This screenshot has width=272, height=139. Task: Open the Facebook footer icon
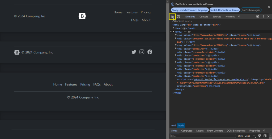[150, 52]
